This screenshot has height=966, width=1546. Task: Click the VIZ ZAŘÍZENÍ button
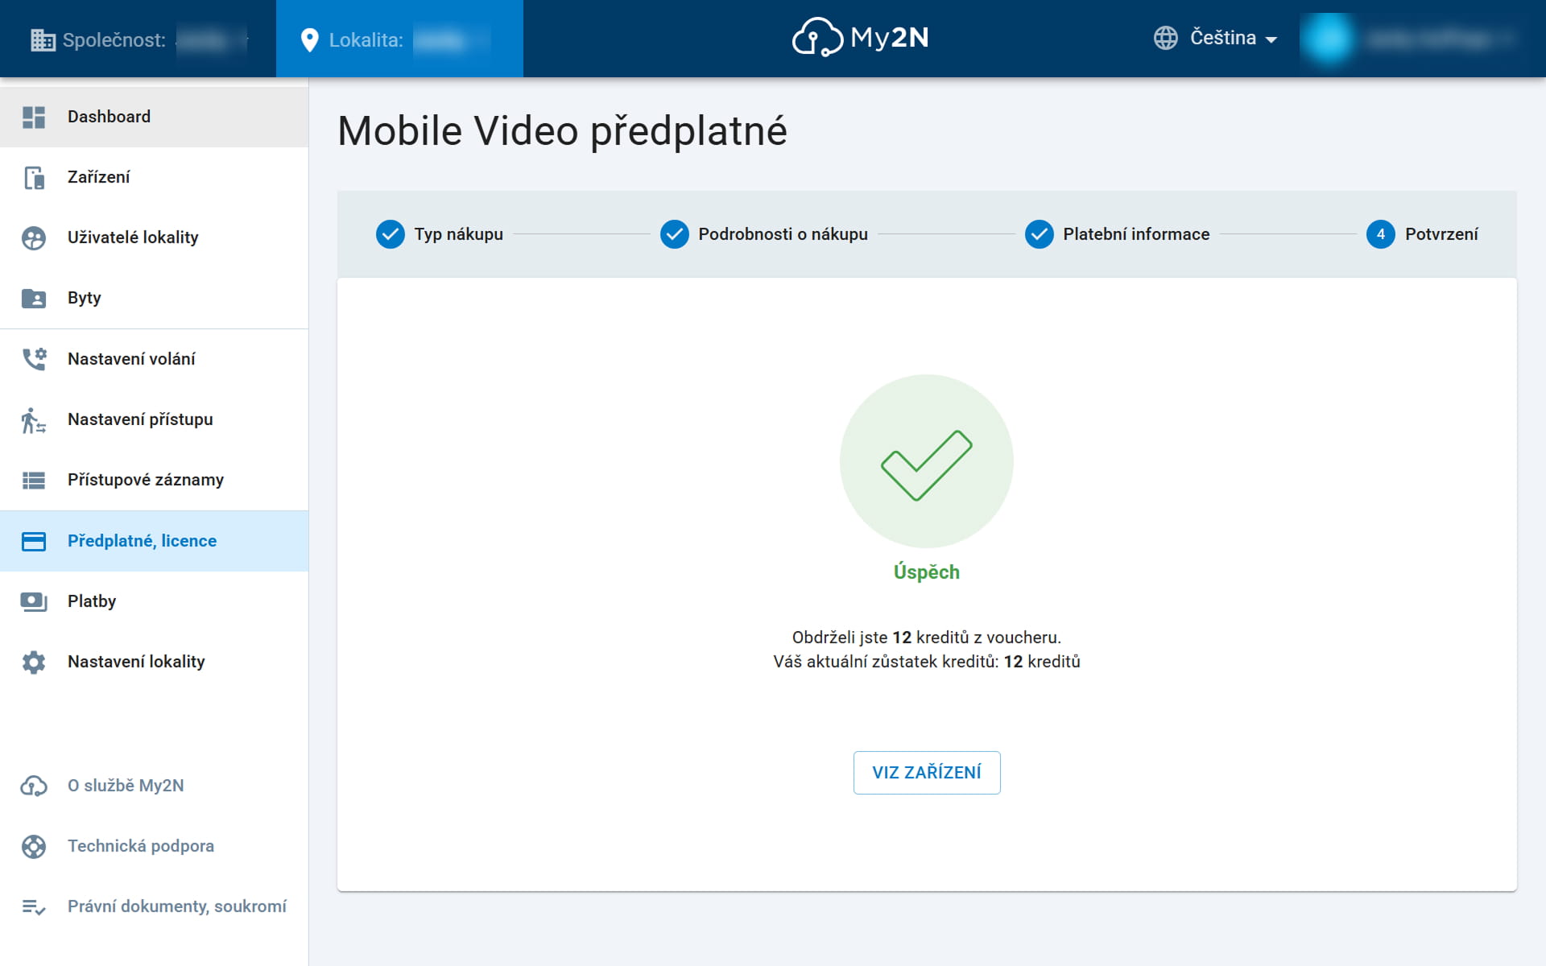[x=927, y=773]
